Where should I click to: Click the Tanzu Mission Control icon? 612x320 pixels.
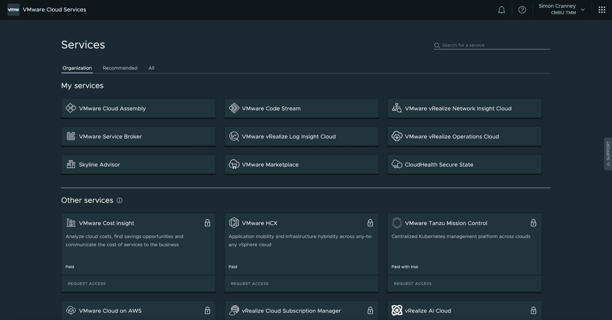(x=397, y=223)
